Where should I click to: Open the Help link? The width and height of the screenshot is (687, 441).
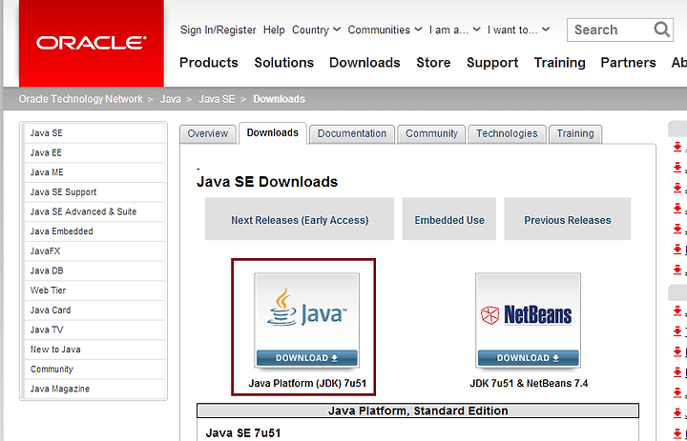coord(274,30)
